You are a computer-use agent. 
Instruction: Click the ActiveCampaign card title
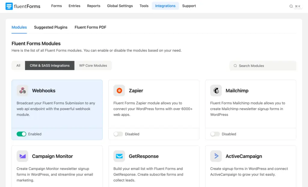(x=244, y=156)
